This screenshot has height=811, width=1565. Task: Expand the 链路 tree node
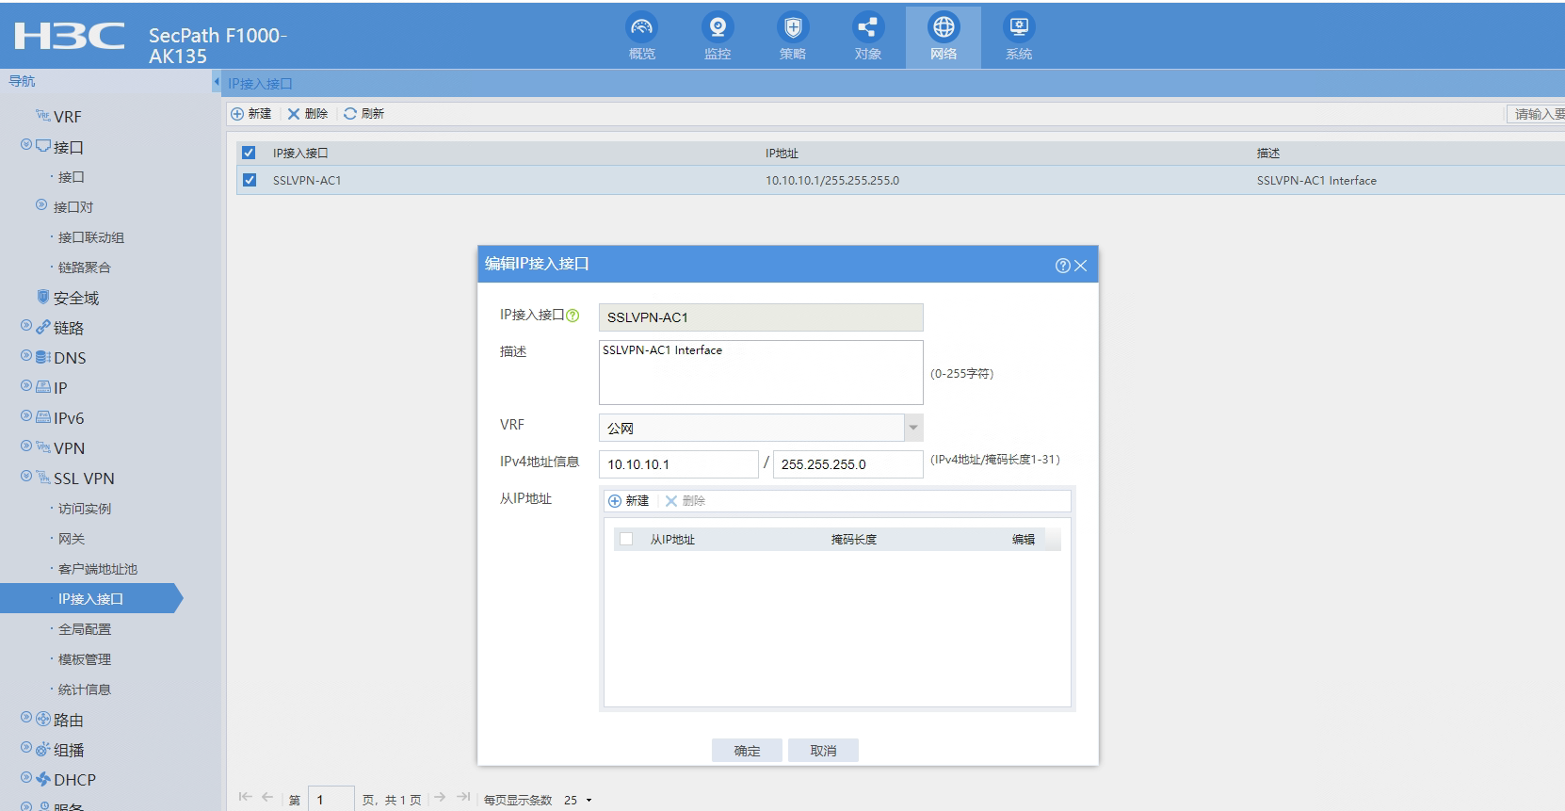26,326
